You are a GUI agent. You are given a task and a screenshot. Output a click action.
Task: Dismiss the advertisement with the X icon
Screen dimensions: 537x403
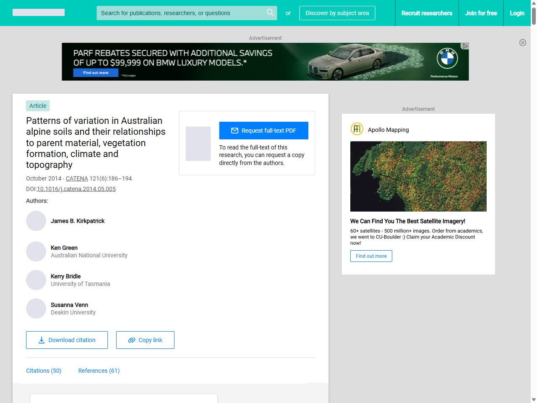click(x=523, y=42)
